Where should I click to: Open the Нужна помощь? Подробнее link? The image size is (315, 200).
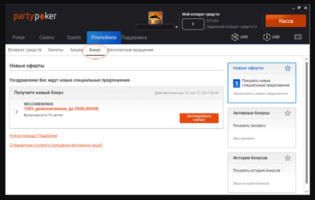[33, 136]
